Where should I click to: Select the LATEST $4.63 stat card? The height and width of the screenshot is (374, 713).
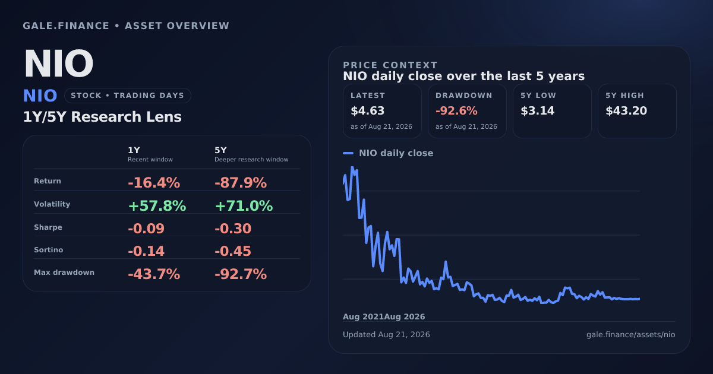[x=382, y=111]
